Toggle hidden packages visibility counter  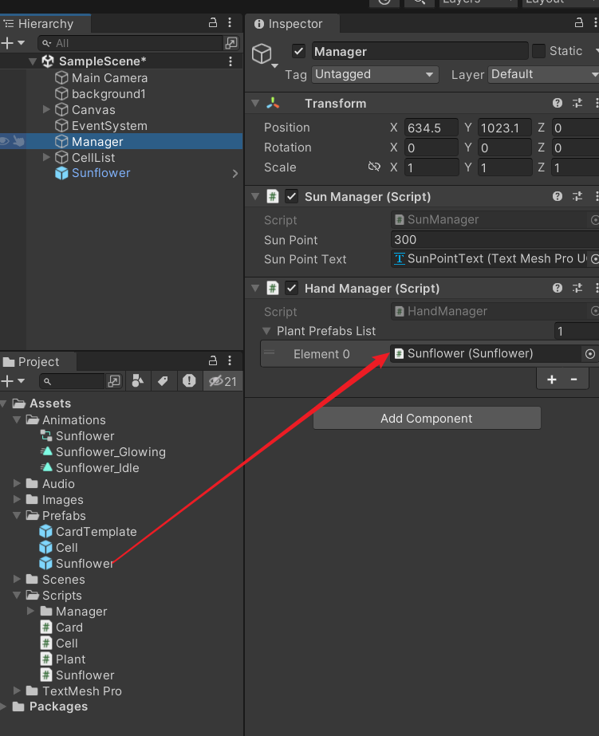pos(222,381)
